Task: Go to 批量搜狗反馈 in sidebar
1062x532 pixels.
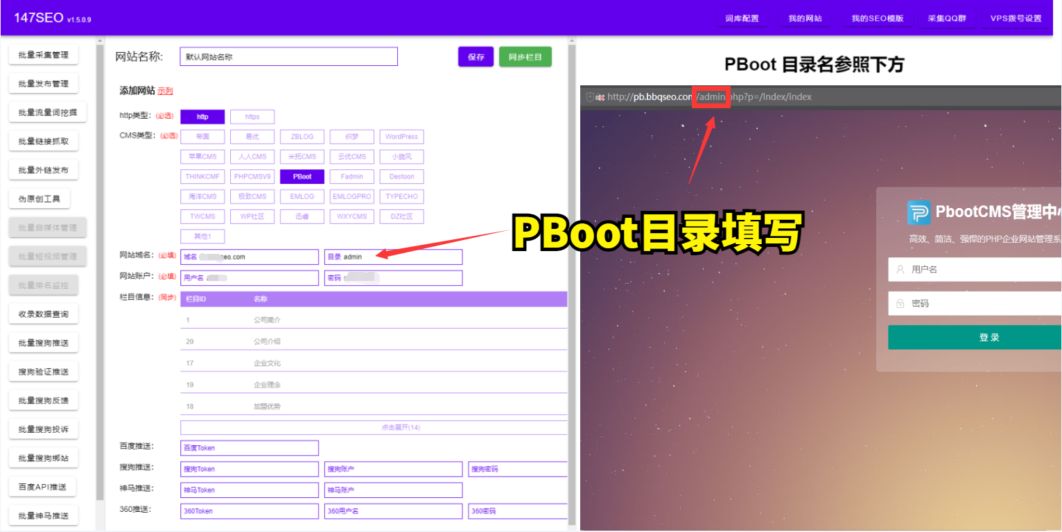Action: pos(44,400)
